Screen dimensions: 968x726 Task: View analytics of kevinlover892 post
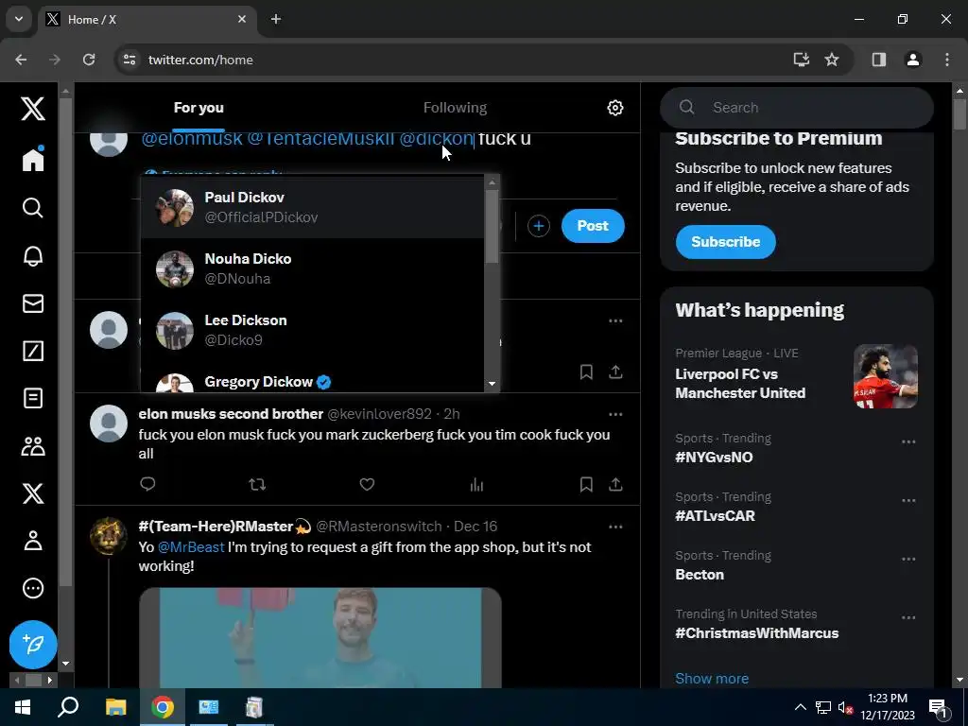pos(476,485)
